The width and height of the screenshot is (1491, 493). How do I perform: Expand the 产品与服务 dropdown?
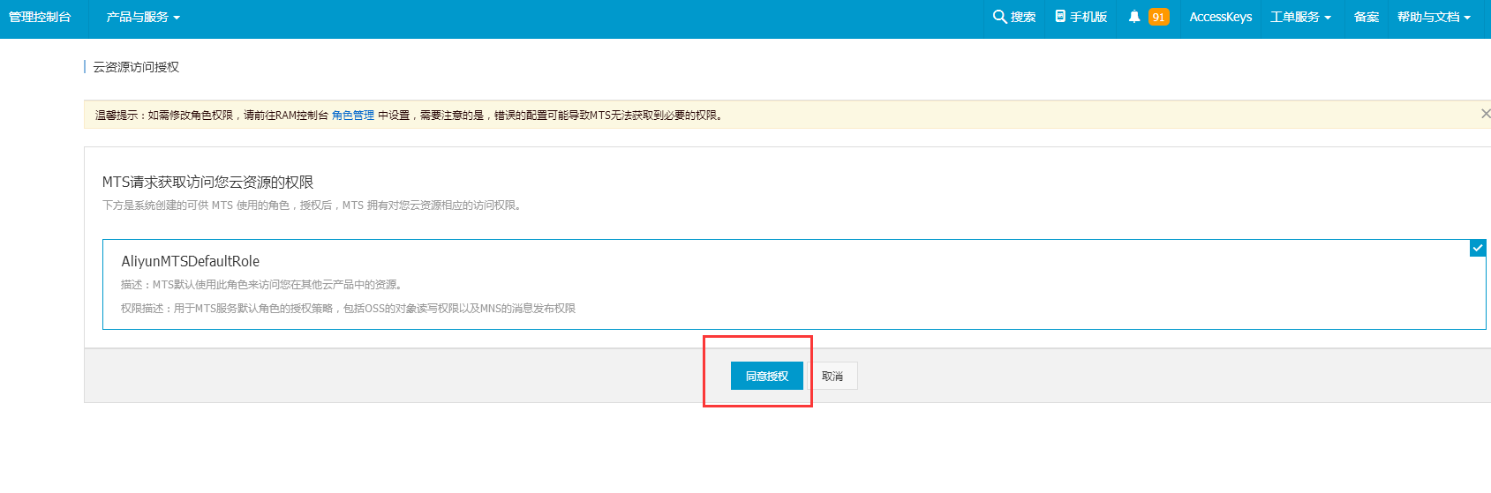click(143, 18)
